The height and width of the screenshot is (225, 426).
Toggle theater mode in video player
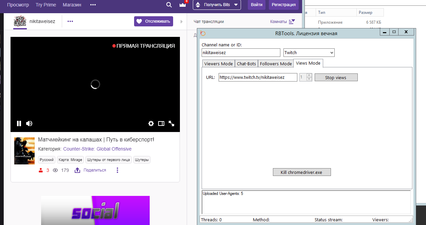[161, 123]
